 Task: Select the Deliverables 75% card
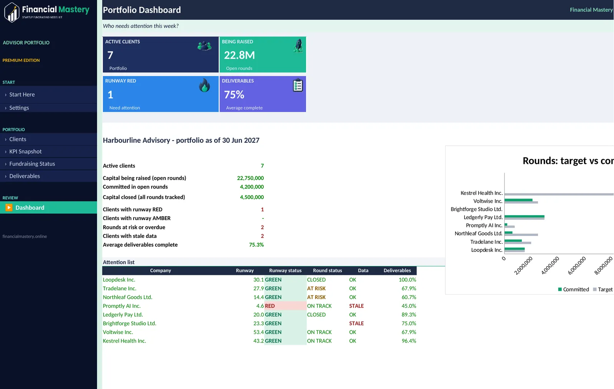263,94
